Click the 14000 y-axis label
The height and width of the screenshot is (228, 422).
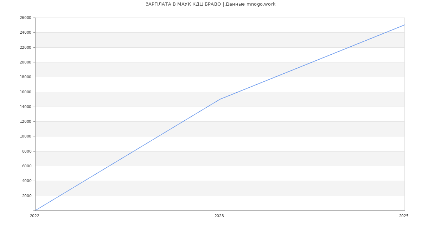(x=25, y=107)
